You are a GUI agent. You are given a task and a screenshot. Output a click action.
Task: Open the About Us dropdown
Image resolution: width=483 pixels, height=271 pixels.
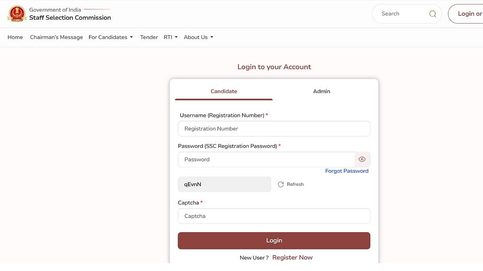pos(198,37)
